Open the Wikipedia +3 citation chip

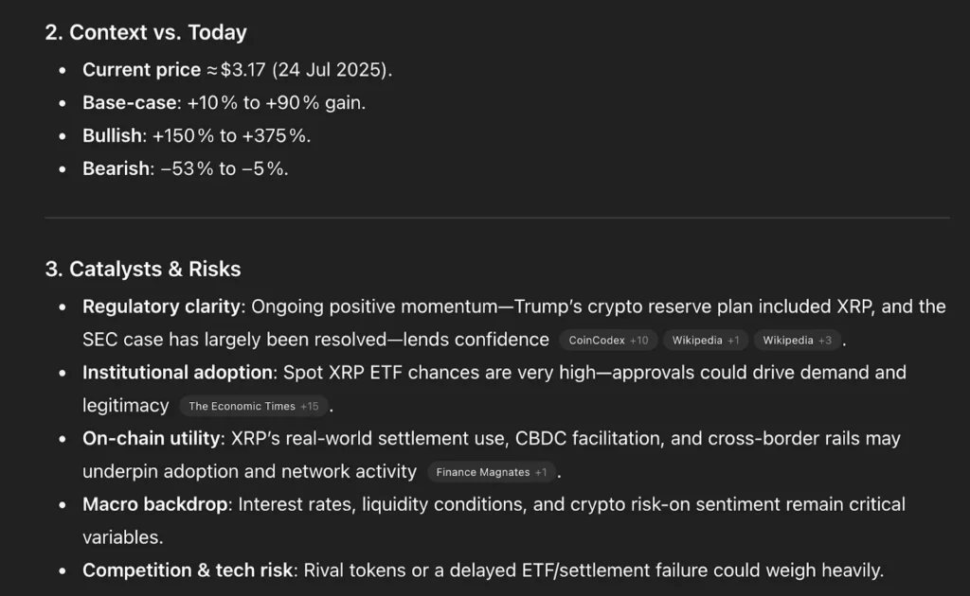[797, 341]
